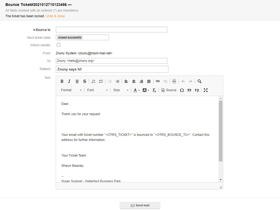
Task: Insert a bulleted list
Action: (101, 81)
